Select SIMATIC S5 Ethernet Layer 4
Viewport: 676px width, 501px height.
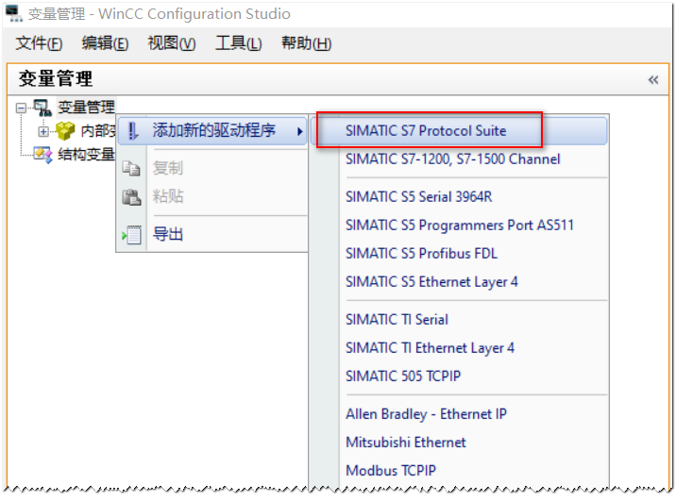[x=431, y=282]
